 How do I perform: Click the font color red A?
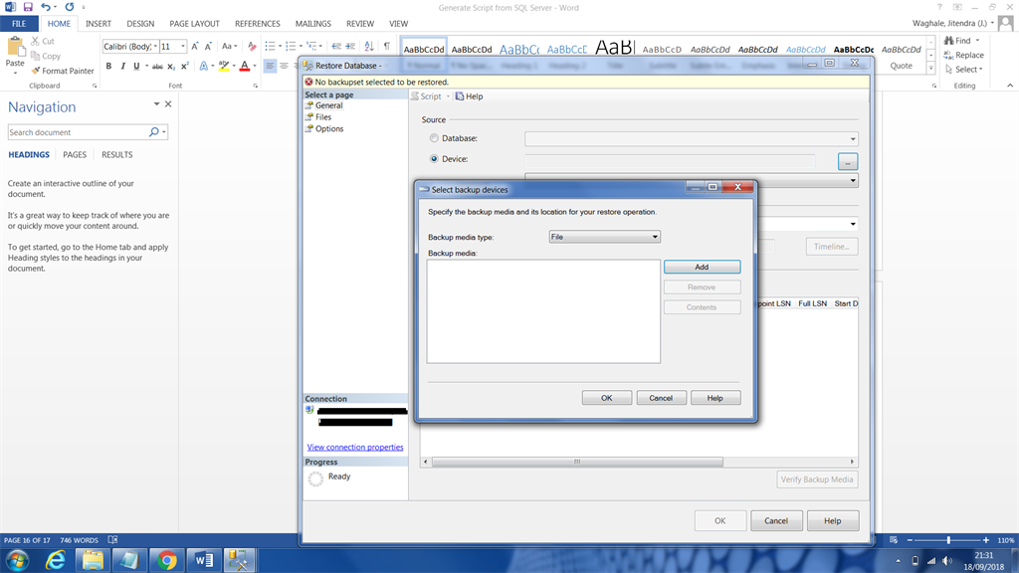pyautogui.click(x=245, y=67)
